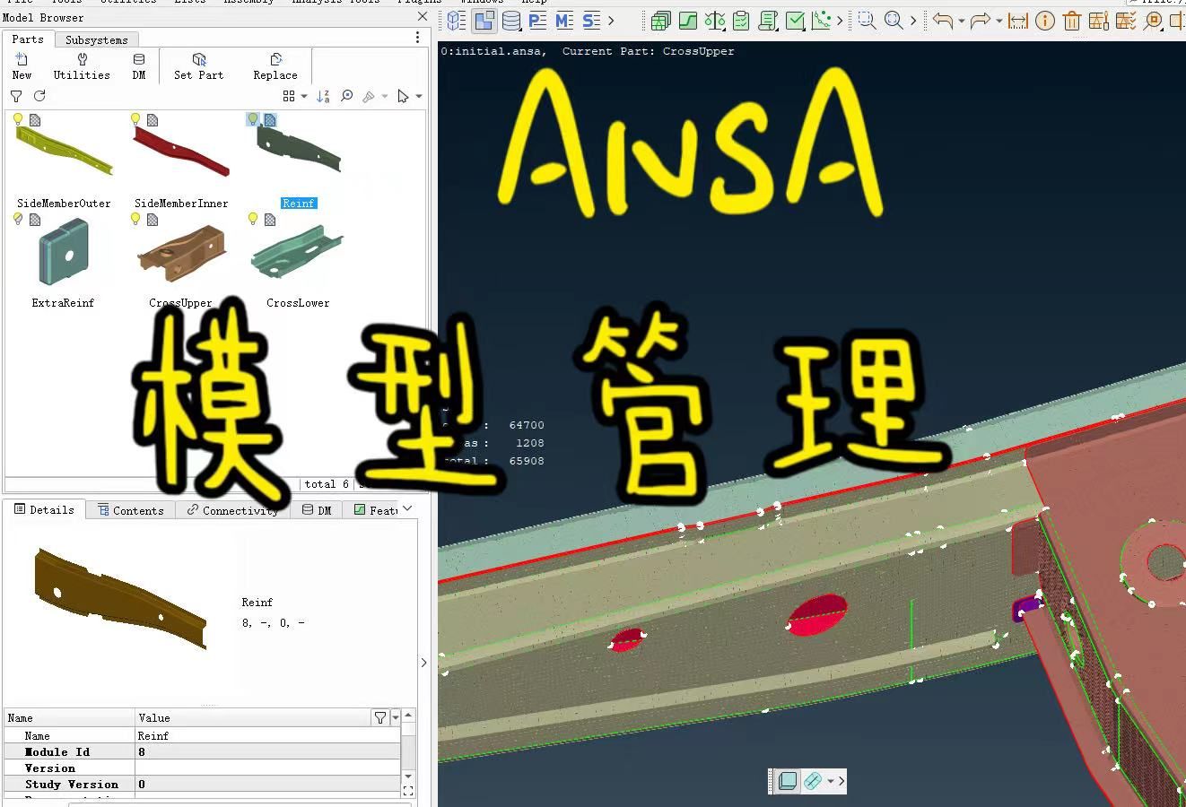Click the Set Part tool
The height and width of the screenshot is (807, 1186).
(x=198, y=66)
